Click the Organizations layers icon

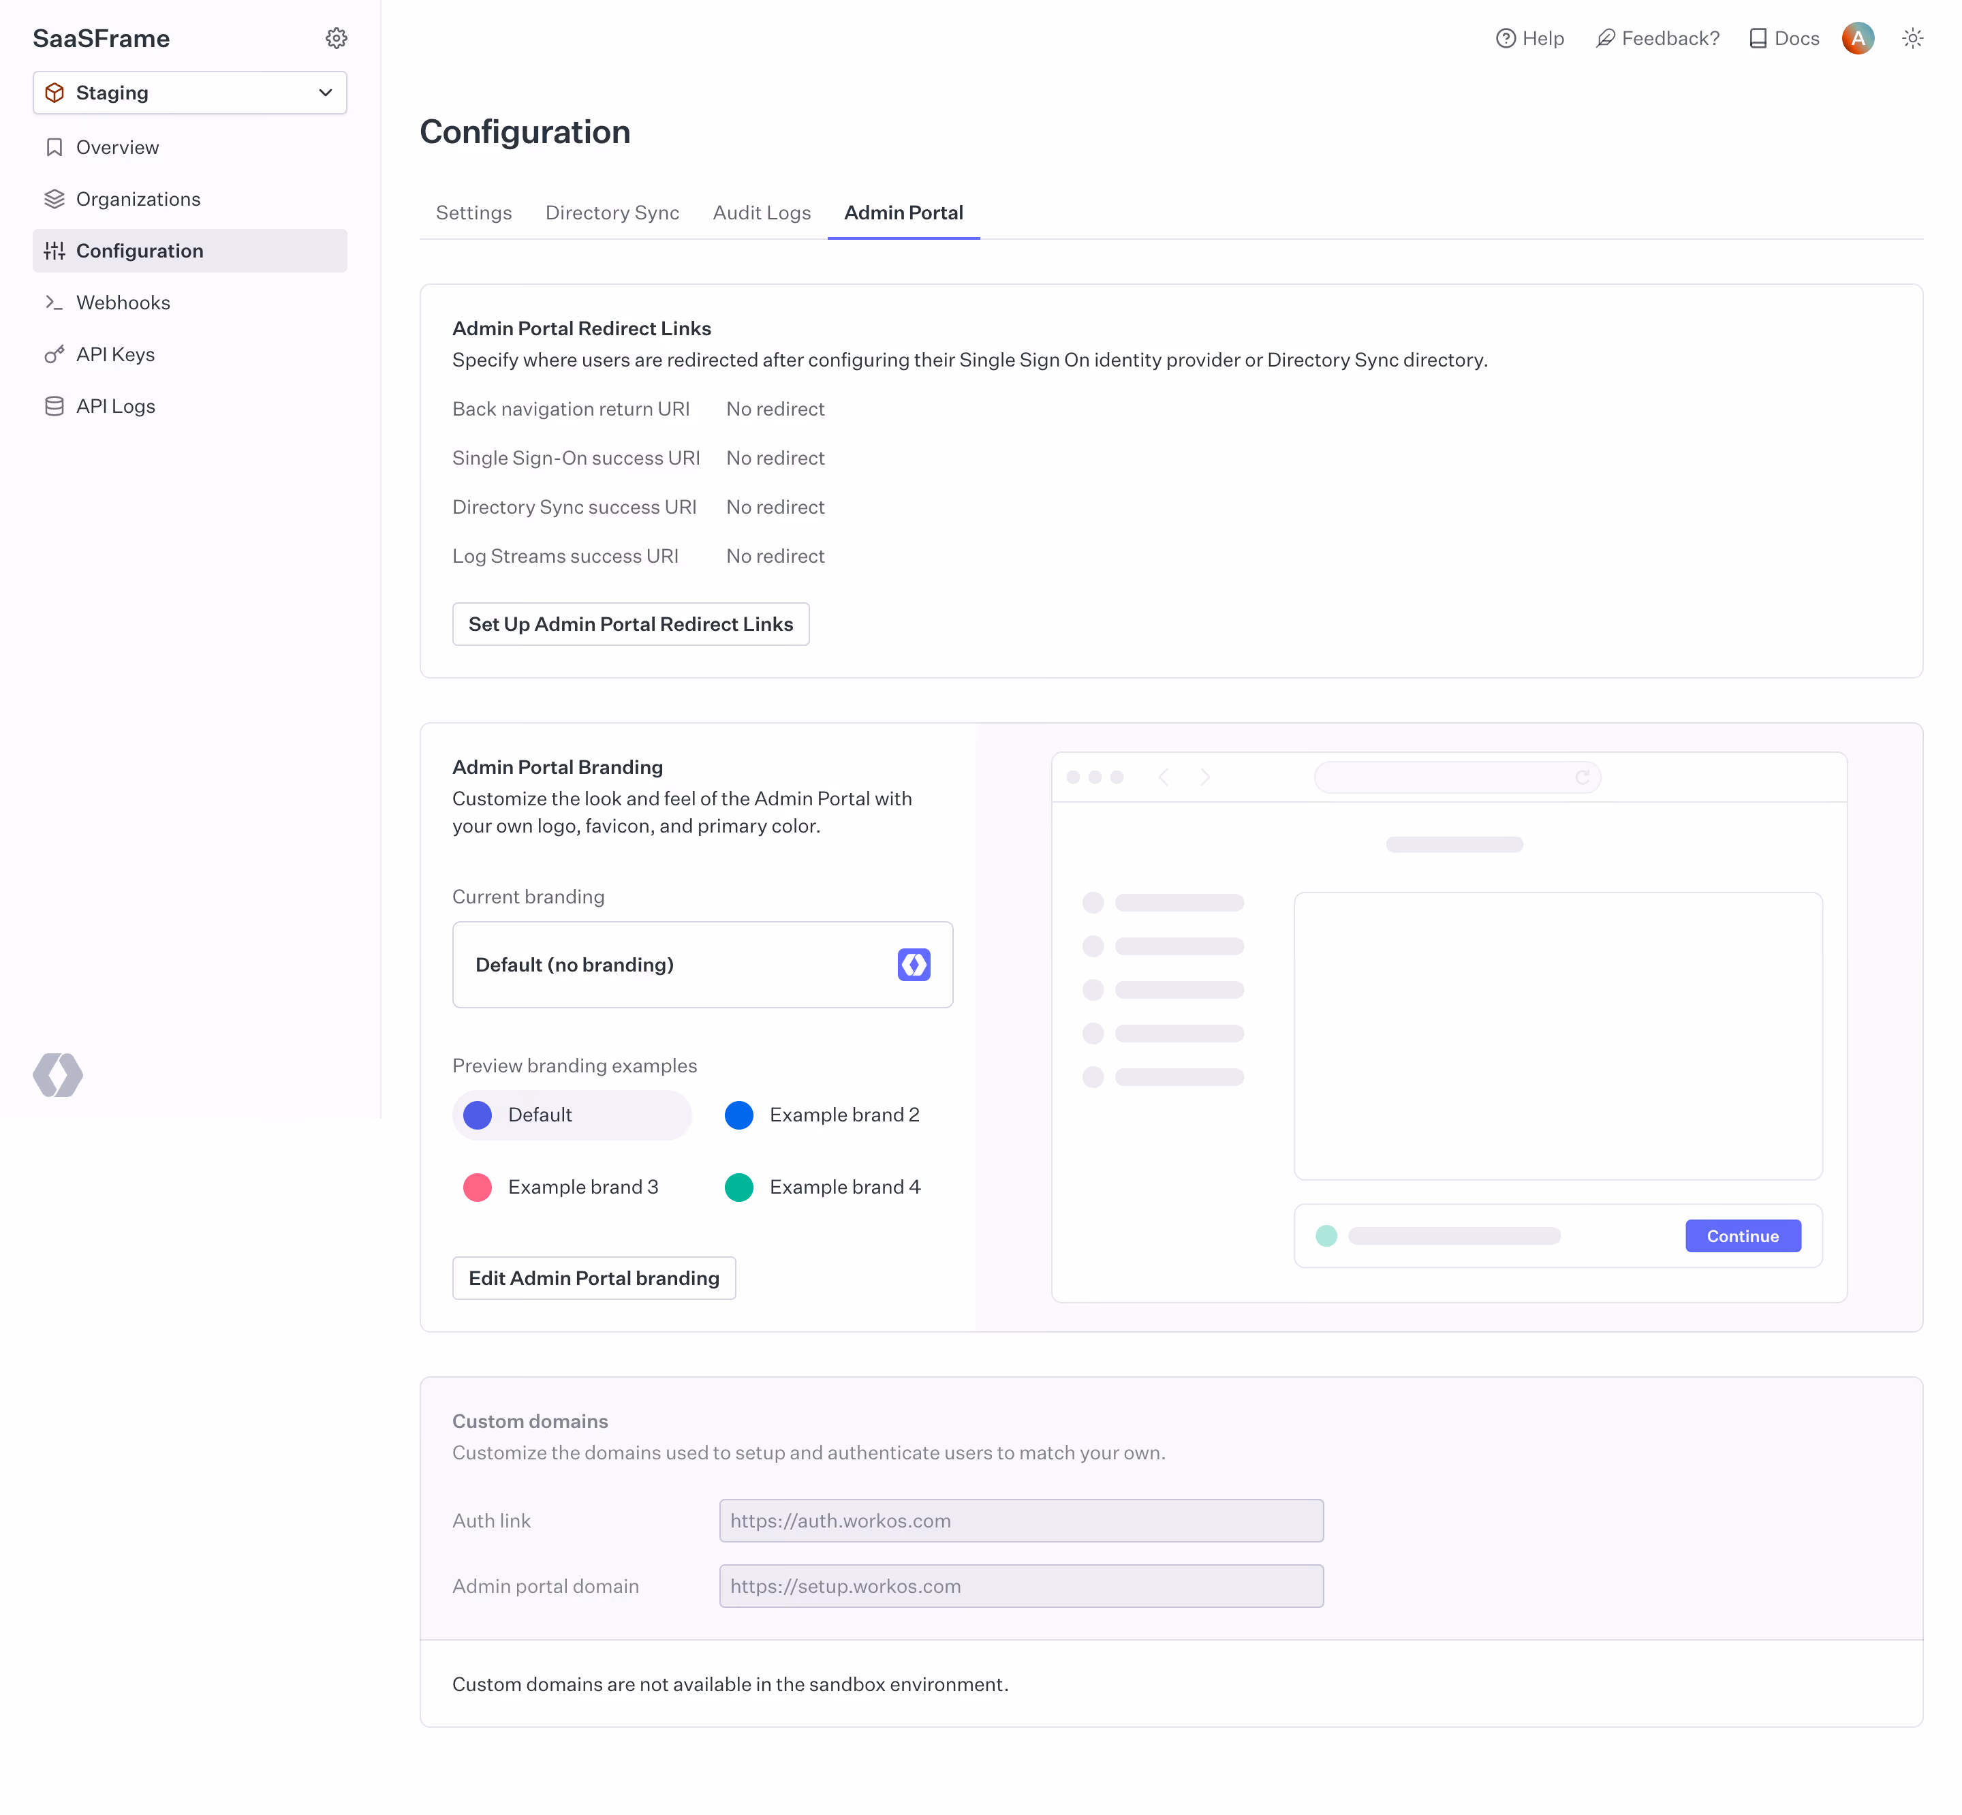tap(55, 200)
